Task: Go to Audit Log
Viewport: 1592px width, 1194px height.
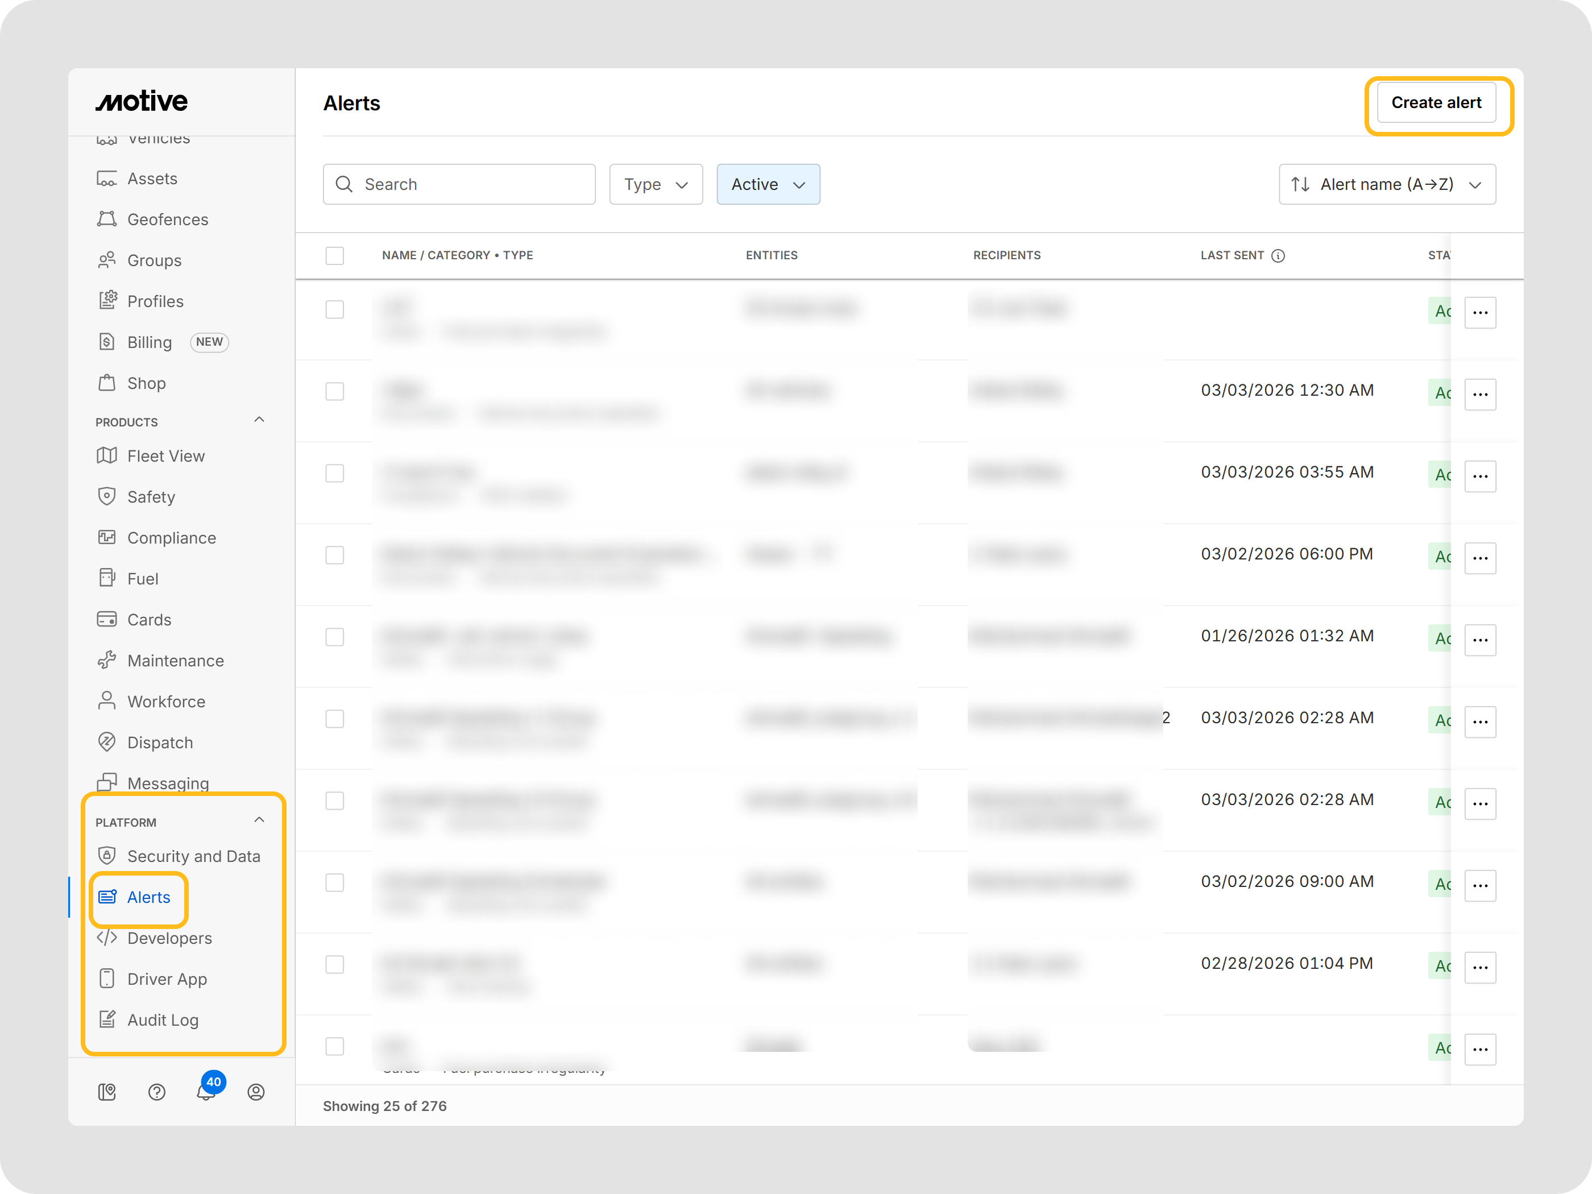Action: [x=163, y=1020]
